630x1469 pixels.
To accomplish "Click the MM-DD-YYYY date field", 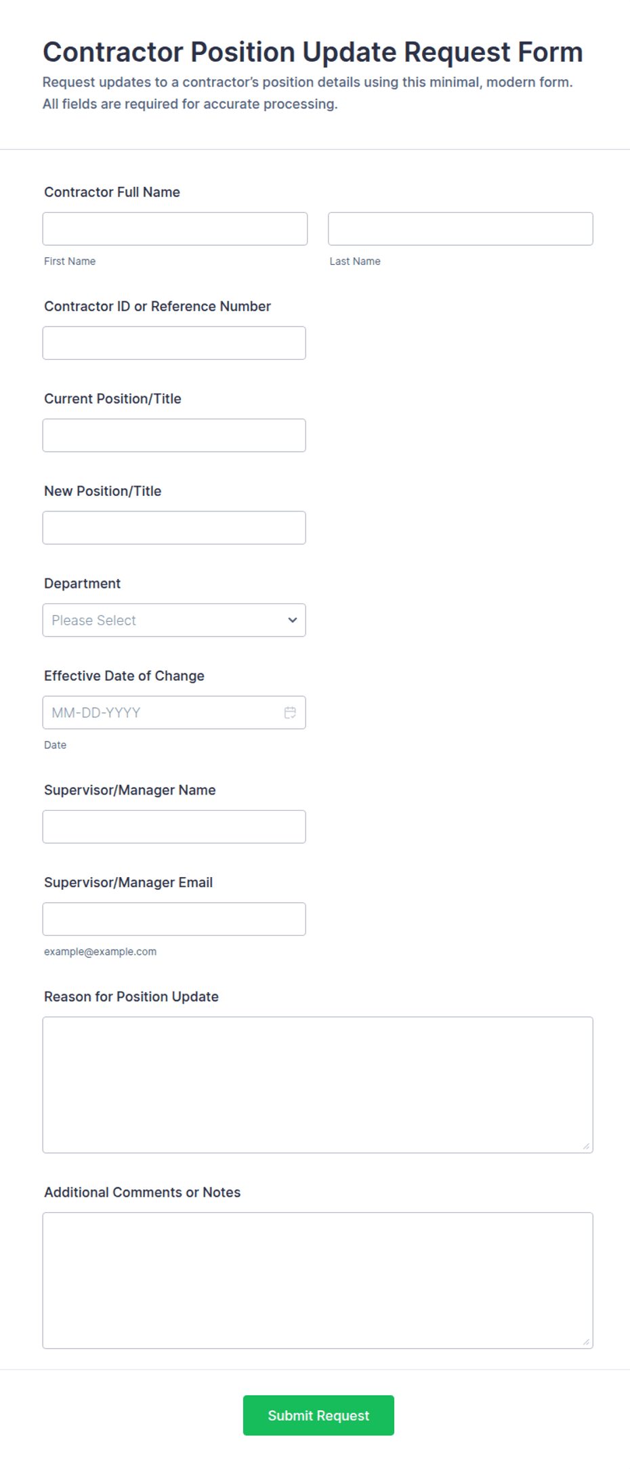I will tap(174, 712).
